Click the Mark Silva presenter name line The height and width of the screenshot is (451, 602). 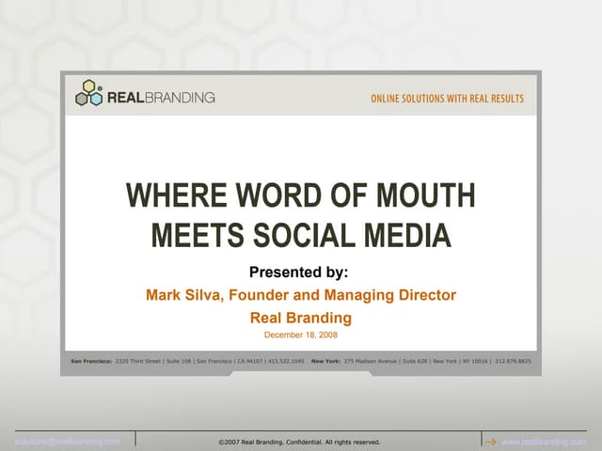(301, 295)
